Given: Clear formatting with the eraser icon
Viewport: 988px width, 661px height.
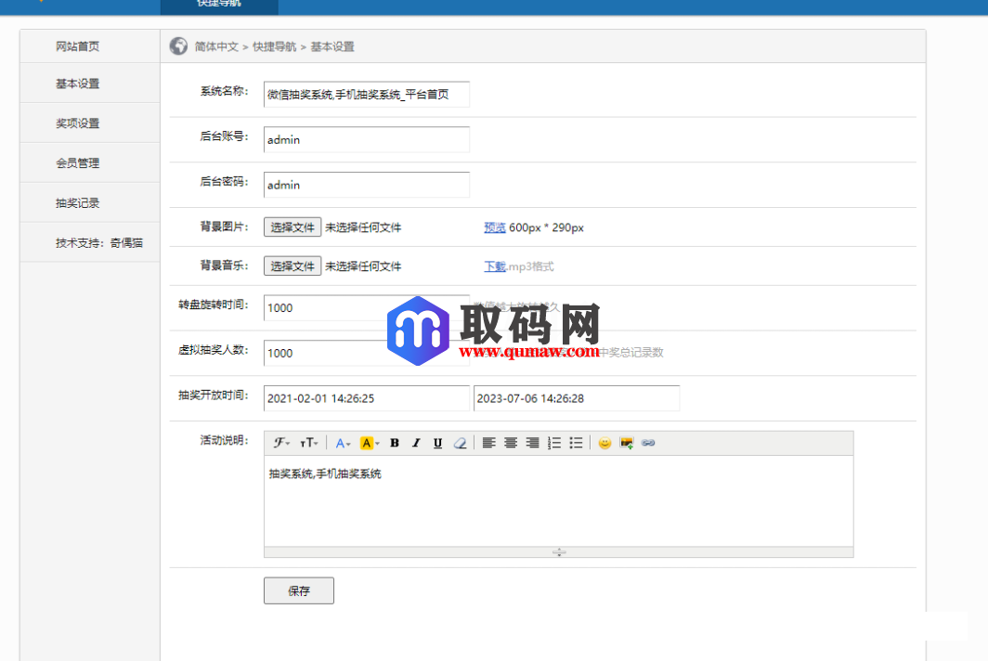Looking at the screenshot, I should [x=459, y=443].
